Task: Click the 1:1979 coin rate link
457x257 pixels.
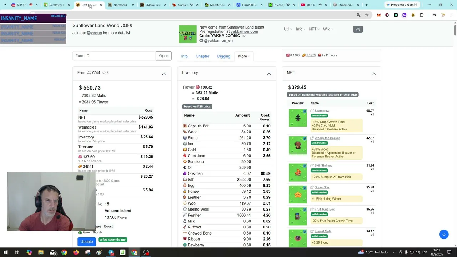Action: [311, 55]
